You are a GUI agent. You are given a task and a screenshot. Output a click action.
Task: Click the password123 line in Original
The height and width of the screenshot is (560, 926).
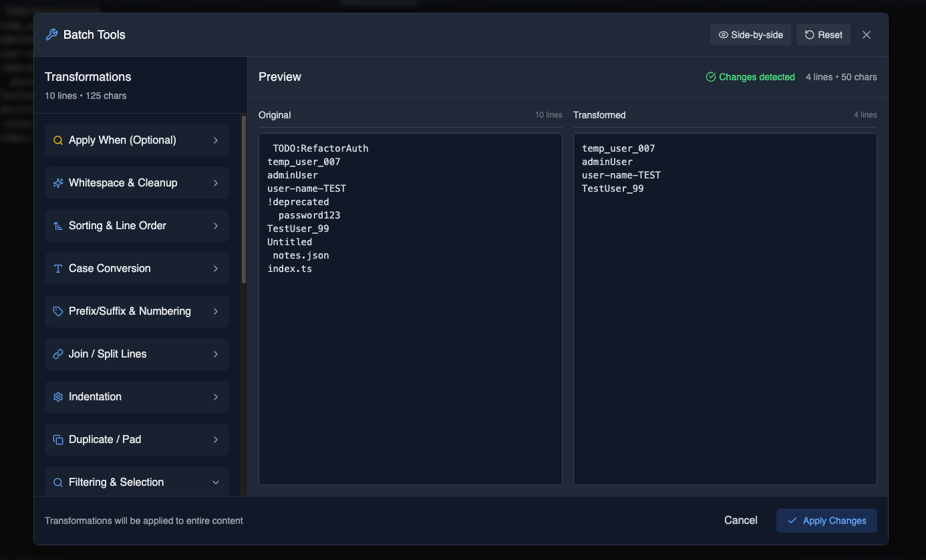309,215
